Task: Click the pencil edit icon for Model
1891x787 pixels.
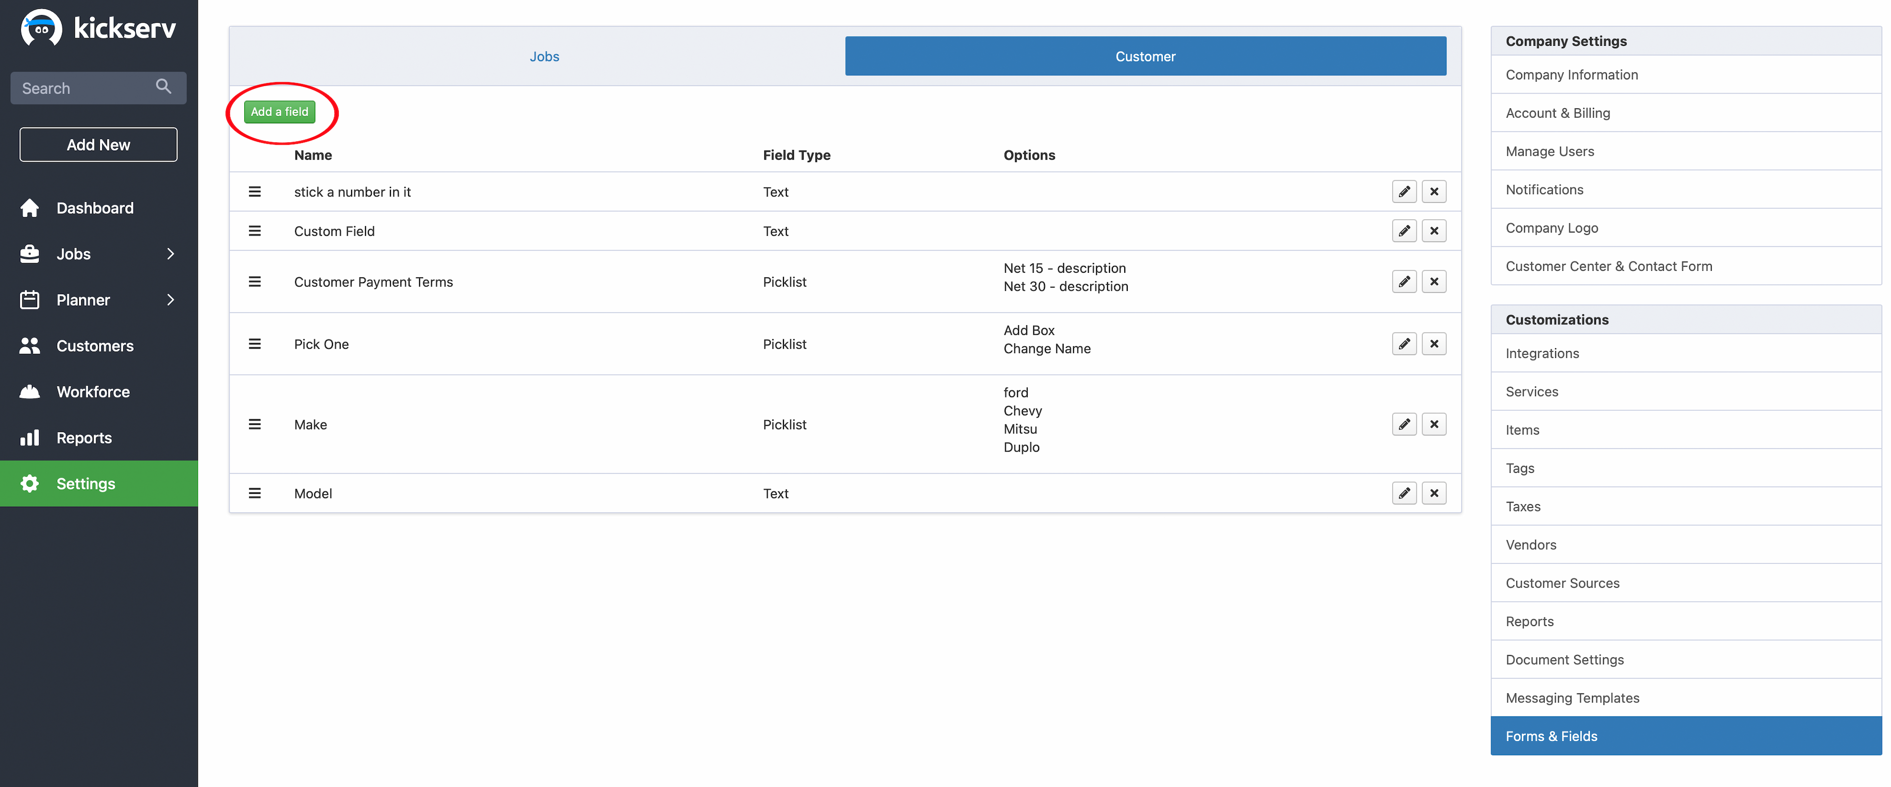Action: point(1403,493)
